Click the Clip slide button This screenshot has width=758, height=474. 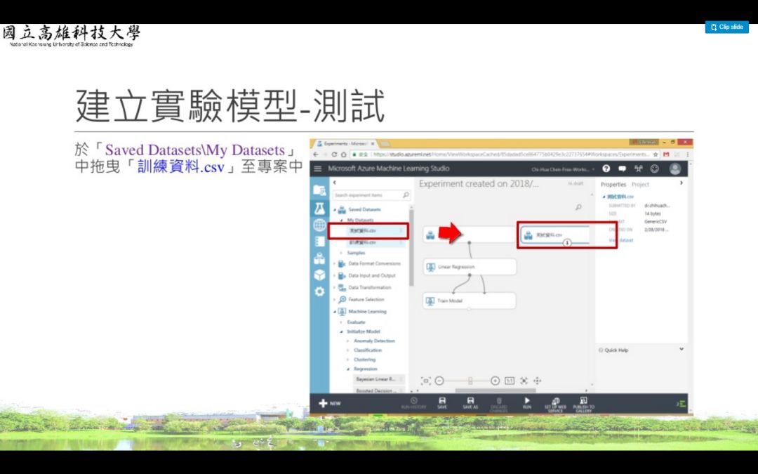[x=726, y=27]
